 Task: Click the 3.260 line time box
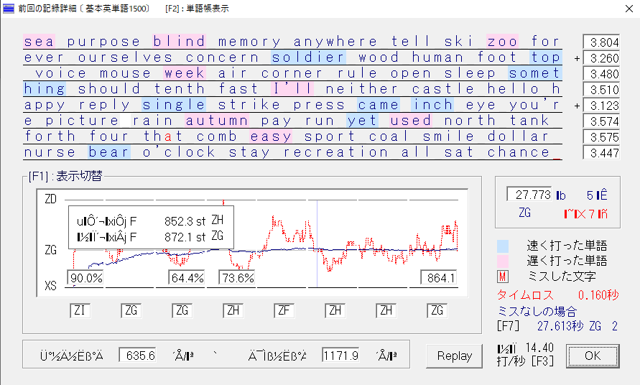tap(601, 58)
